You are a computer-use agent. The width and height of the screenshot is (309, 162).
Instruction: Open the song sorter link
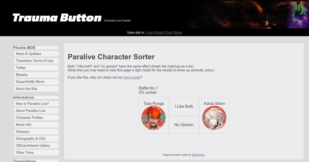pyautogui.click(x=132, y=77)
